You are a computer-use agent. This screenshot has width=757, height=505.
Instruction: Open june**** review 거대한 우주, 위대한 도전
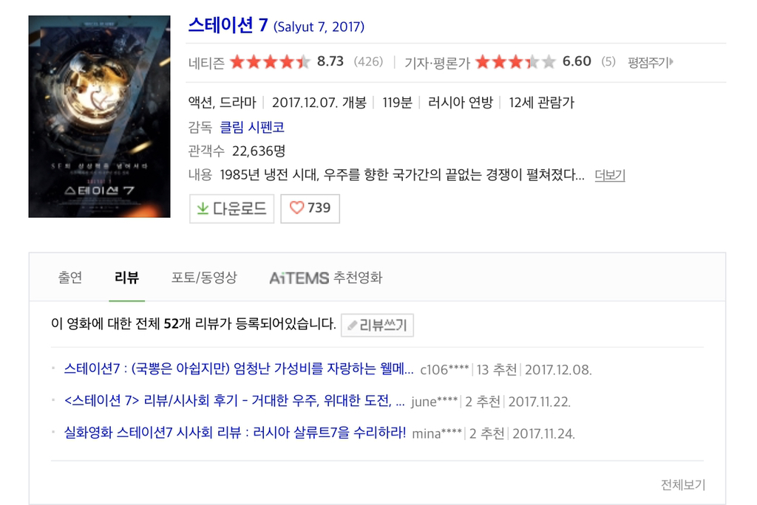(x=234, y=401)
